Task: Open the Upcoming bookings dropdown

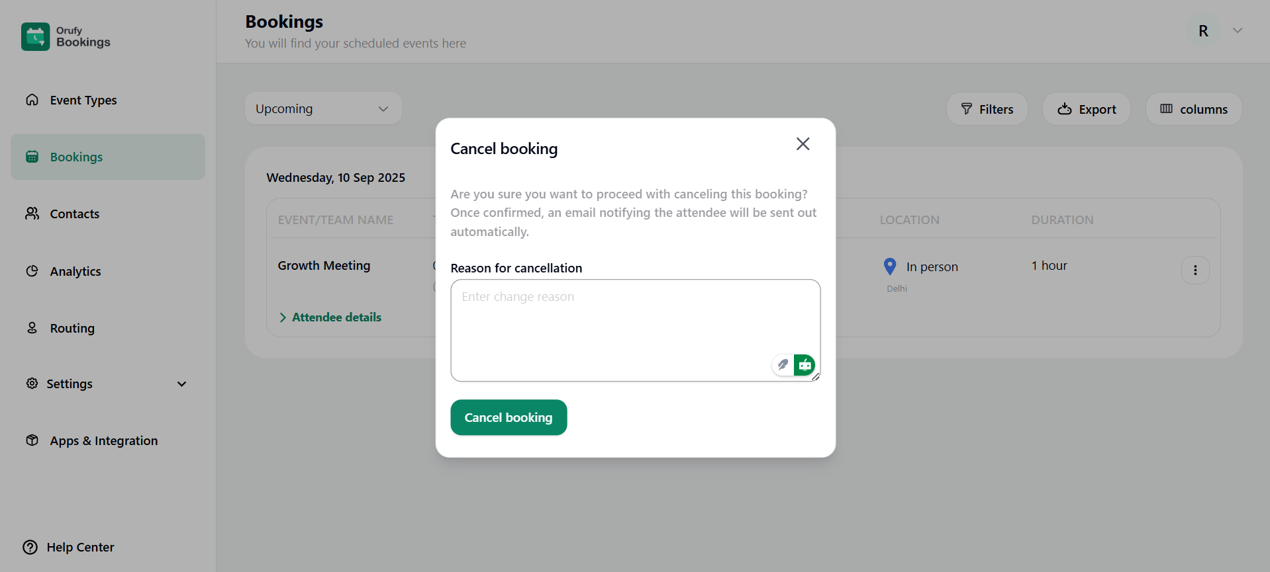Action: 322,109
